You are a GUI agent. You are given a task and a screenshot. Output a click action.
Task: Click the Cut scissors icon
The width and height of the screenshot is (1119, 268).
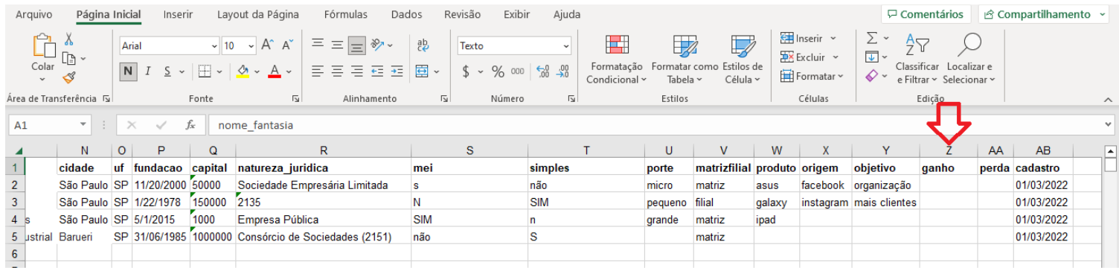(69, 39)
